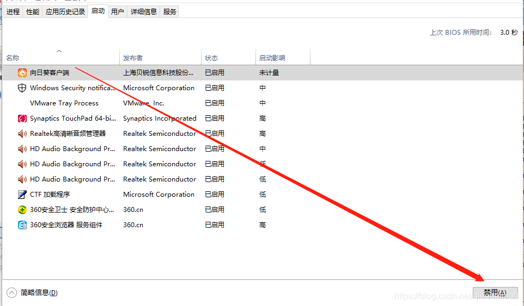Switch to the 性能 tab
Viewport: 524px width, 306px height.
tap(33, 11)
